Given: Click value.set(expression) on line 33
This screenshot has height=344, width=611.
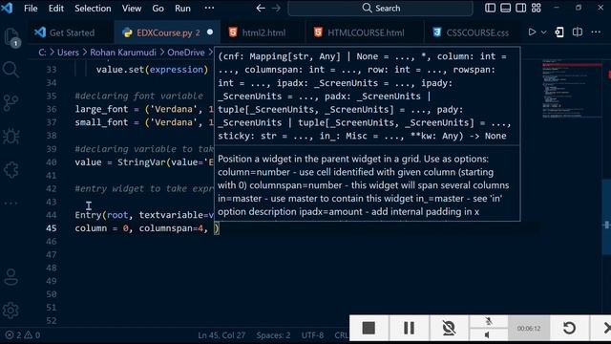Looking at the screenshot, I should (x=153, y=70).
